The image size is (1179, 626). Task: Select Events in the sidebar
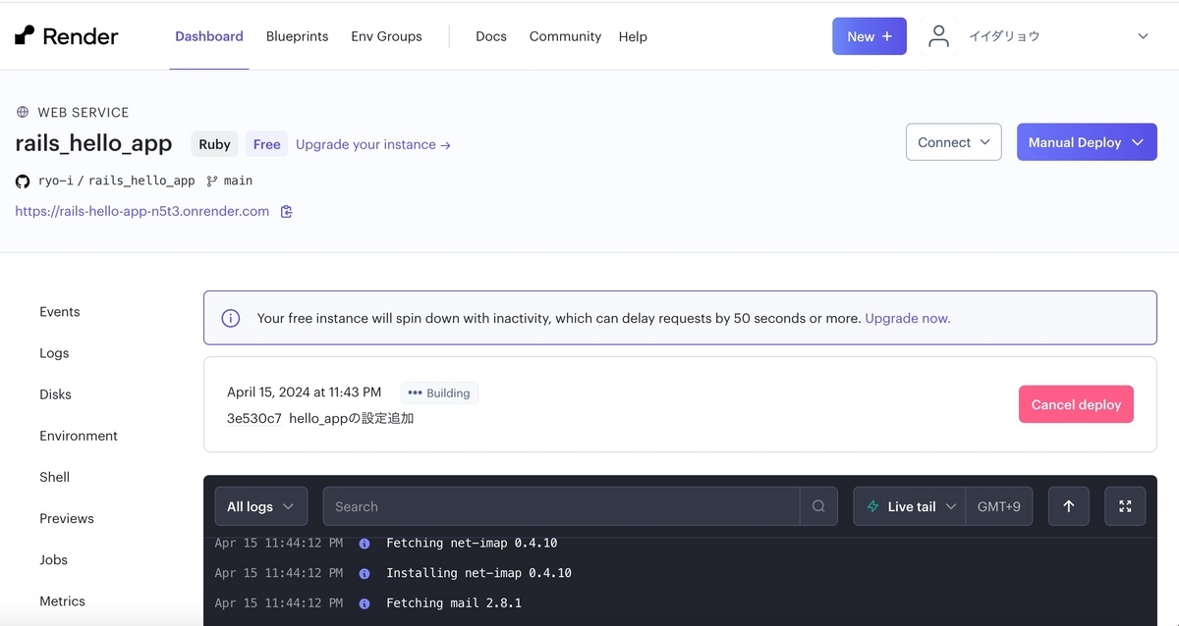[x=60, y=312]
